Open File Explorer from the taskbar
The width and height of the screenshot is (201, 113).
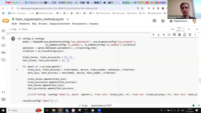coord(54,110)
